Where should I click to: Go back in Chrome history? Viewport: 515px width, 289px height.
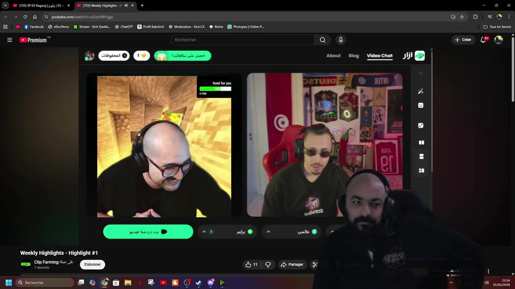tap(6, 17)
